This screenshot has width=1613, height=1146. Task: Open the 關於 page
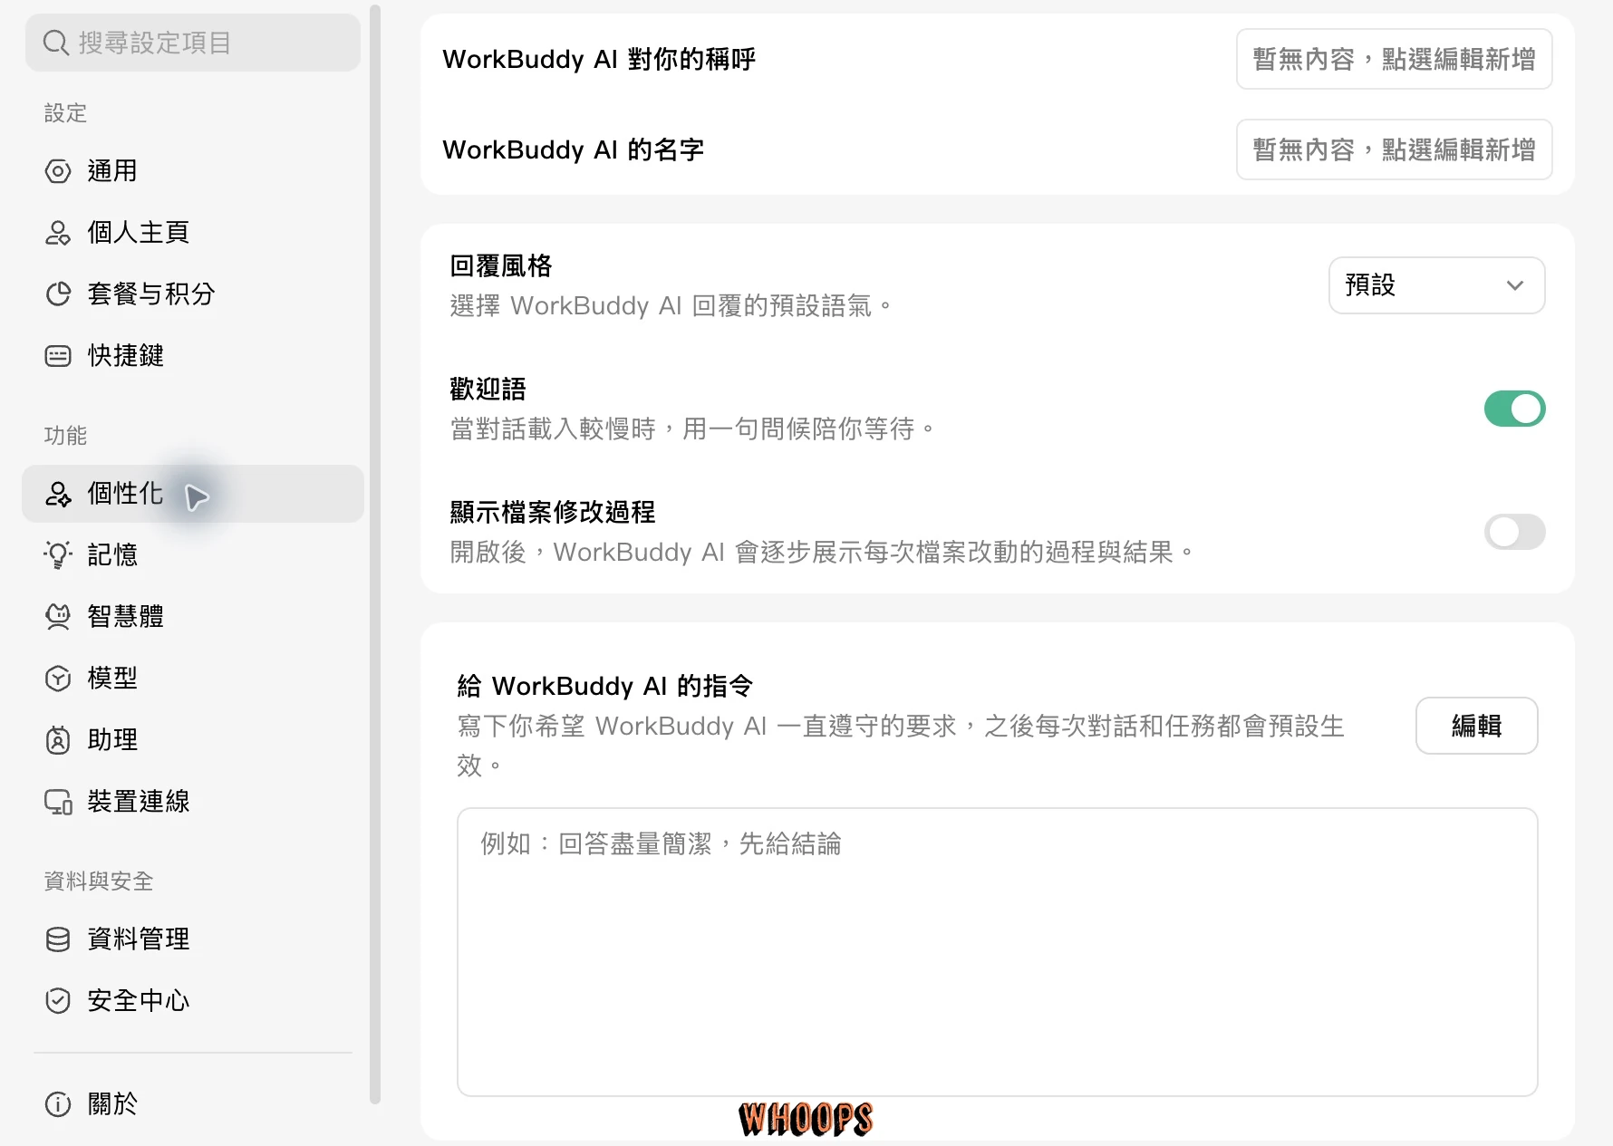pos(193,1104)
